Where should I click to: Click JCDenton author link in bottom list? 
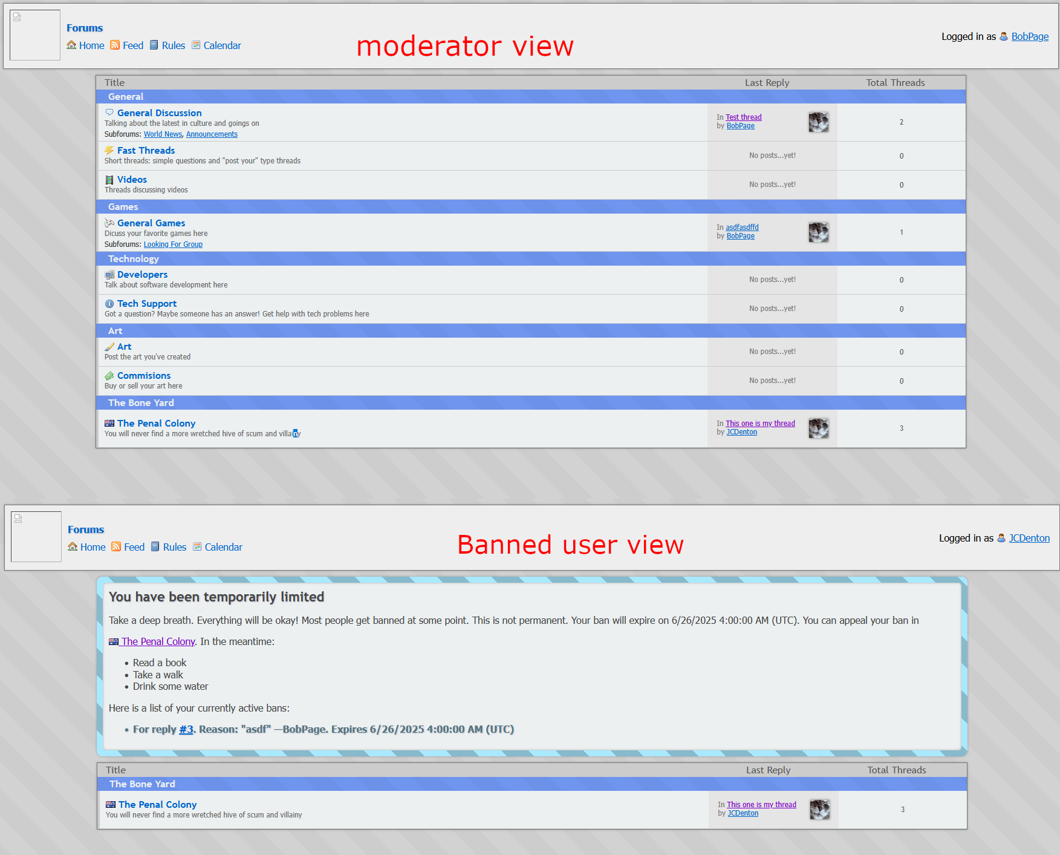[x=743, y=813]
